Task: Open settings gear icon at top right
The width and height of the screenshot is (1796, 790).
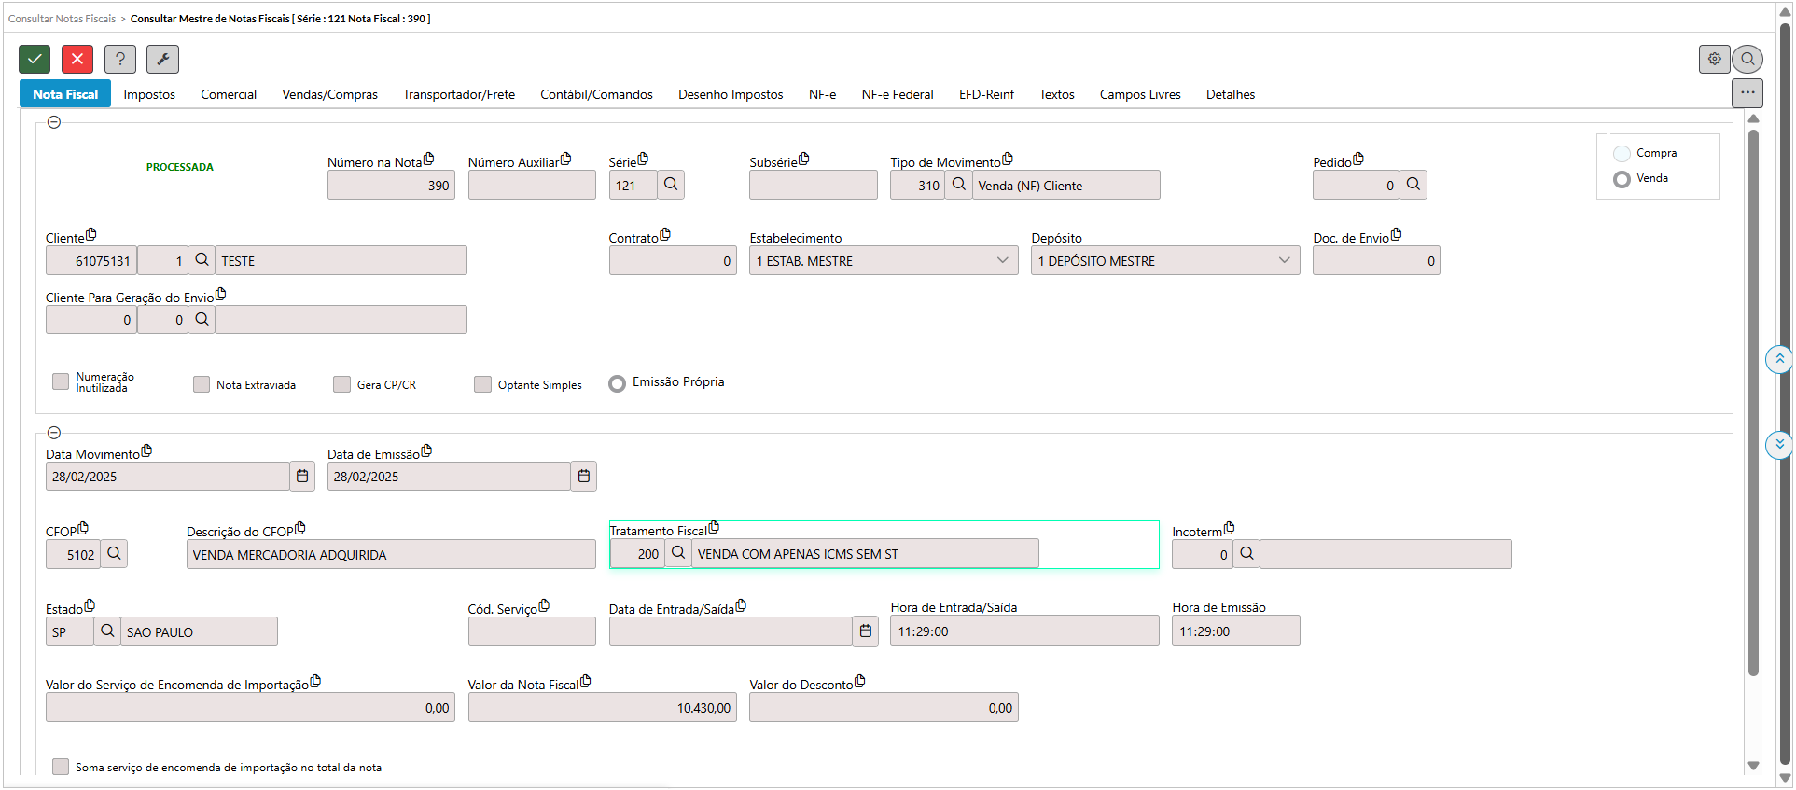Action: 1714,59
